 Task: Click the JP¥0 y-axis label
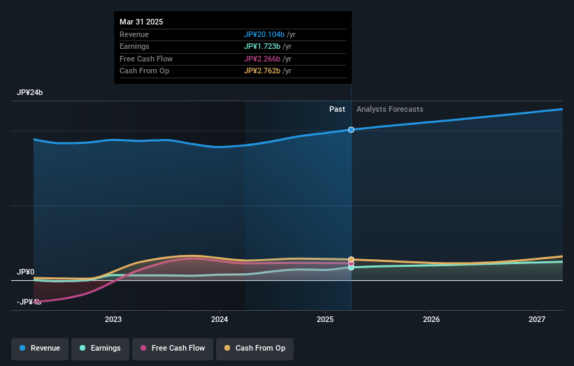[x=26, y=272]
